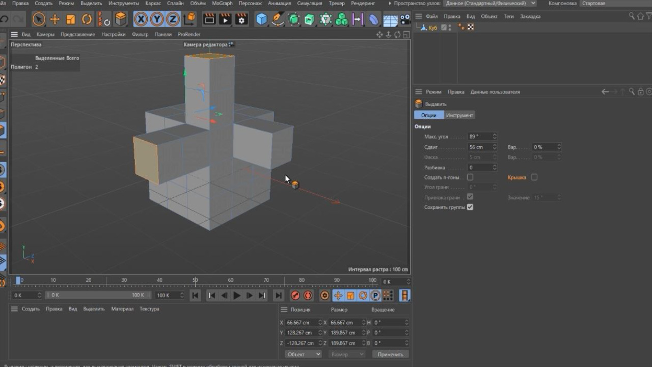Uncheck the Сохранять группы checkbox

pyautogui.click(x=471, y=207)
